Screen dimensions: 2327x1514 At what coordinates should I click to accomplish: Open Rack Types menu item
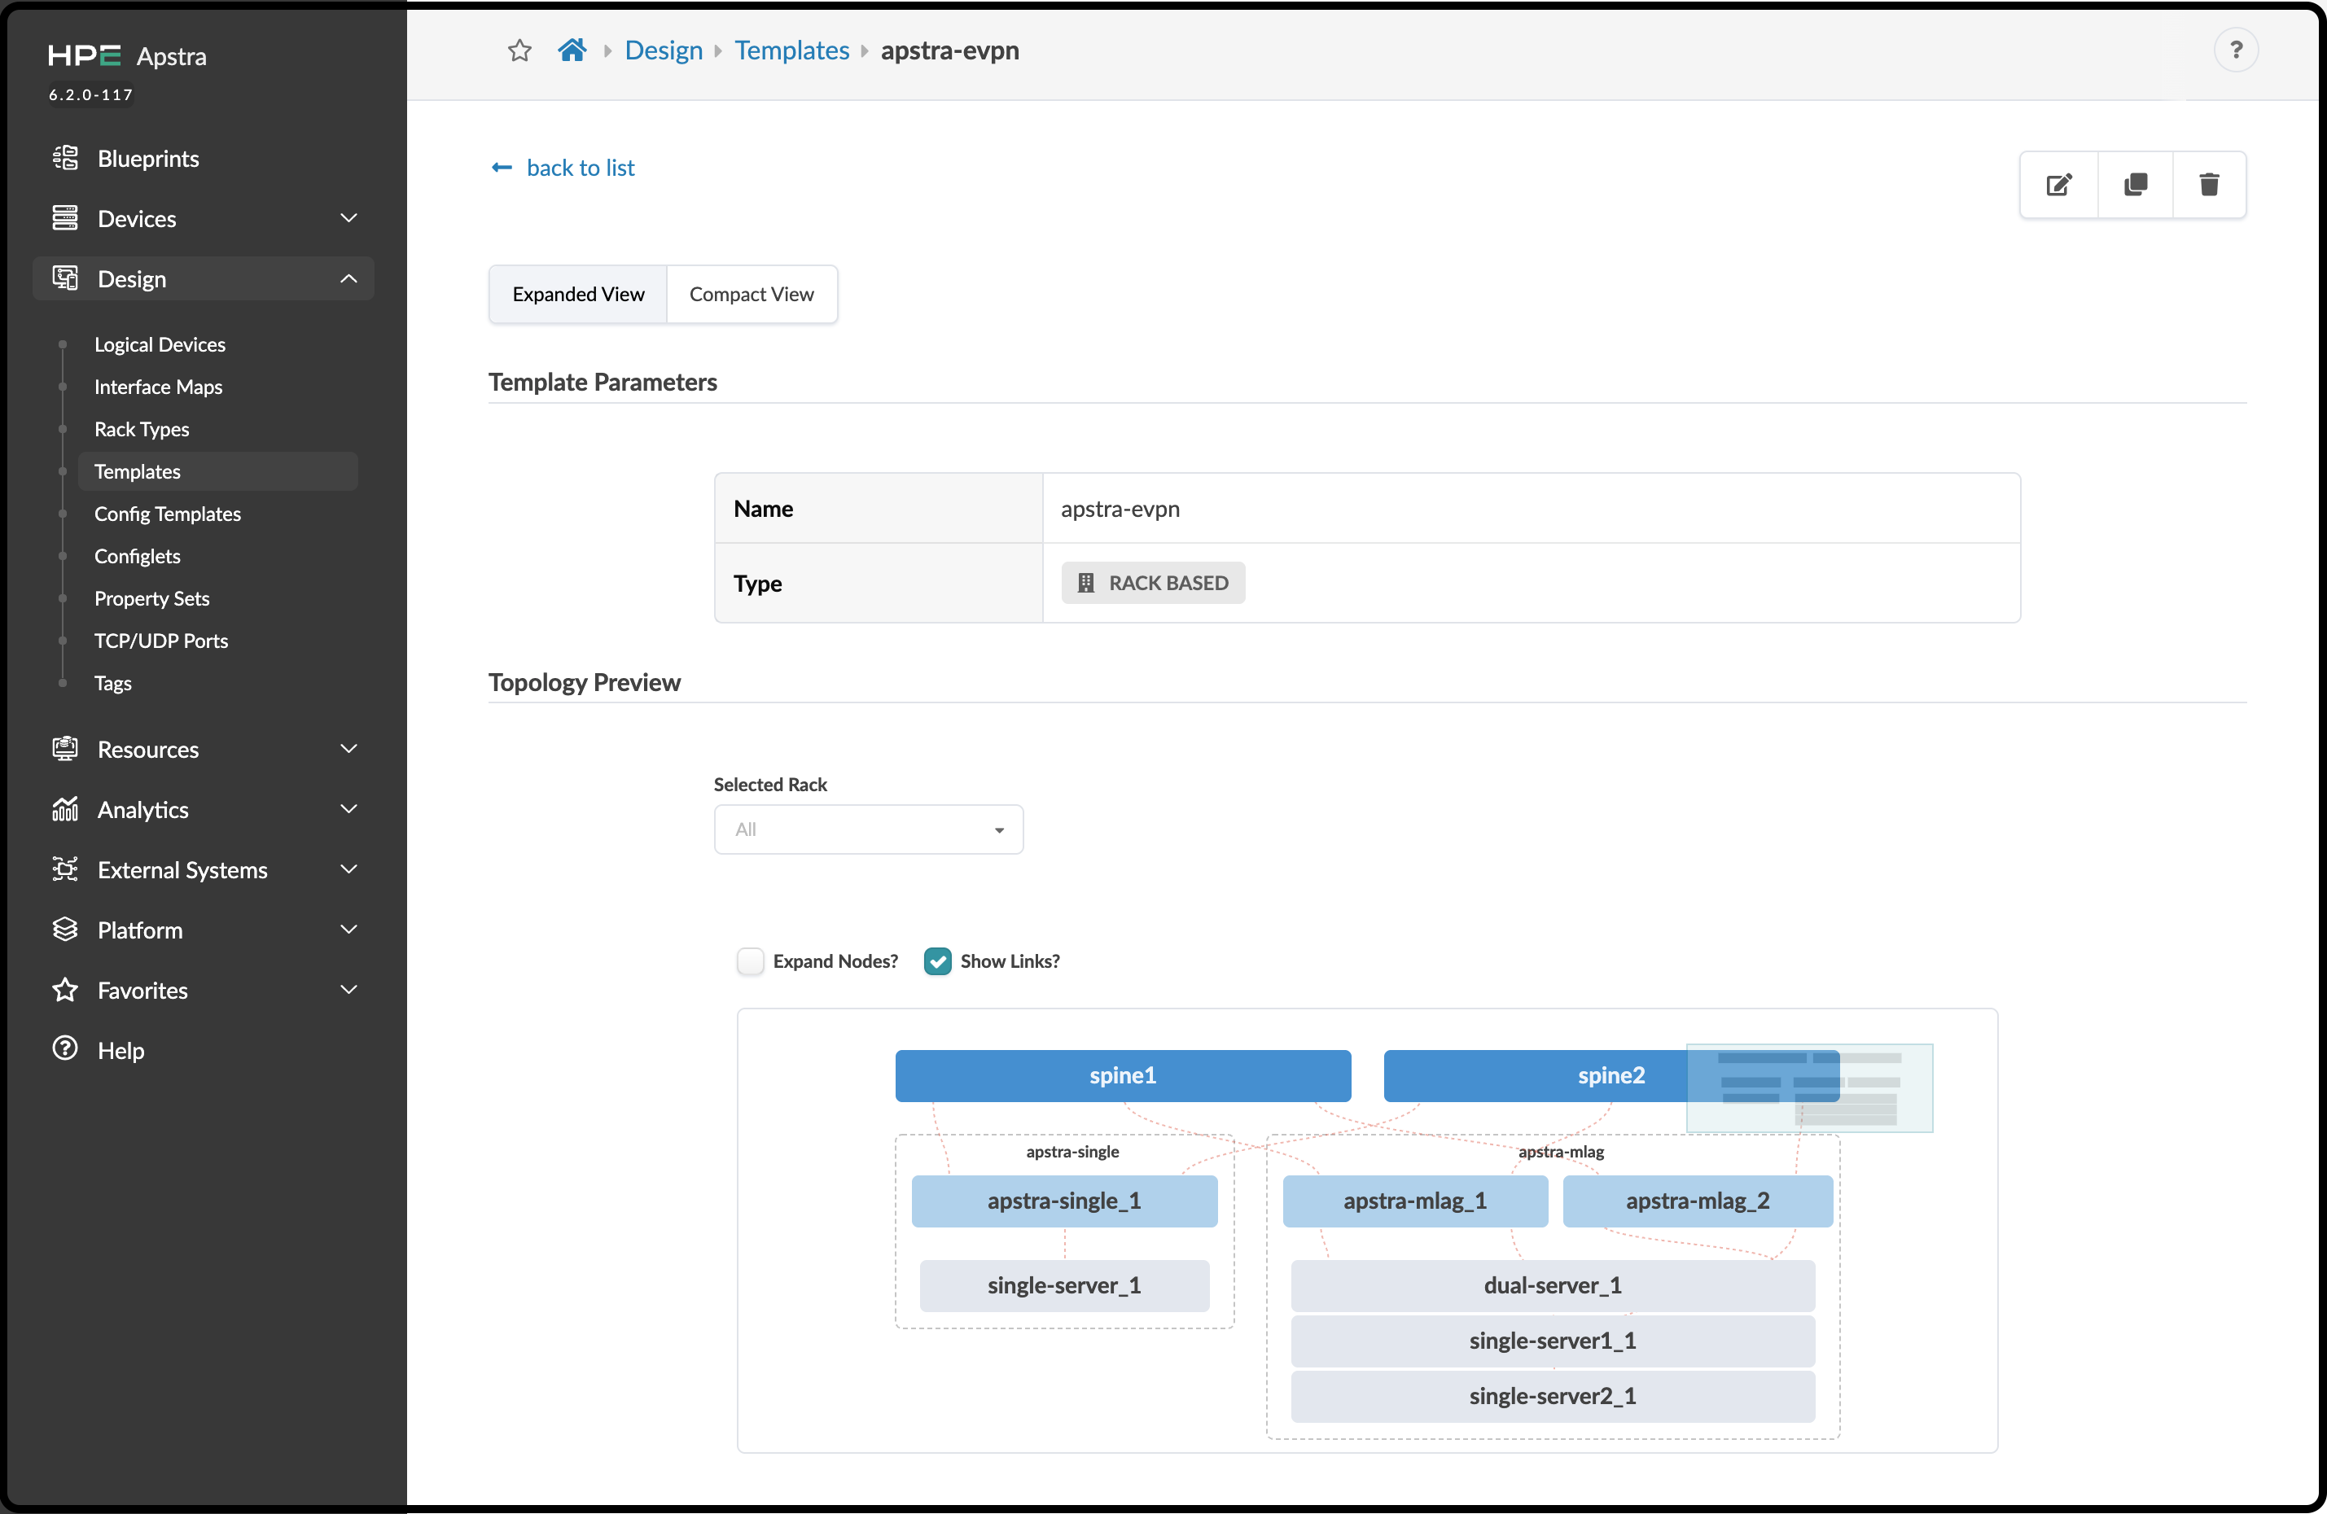142,429
